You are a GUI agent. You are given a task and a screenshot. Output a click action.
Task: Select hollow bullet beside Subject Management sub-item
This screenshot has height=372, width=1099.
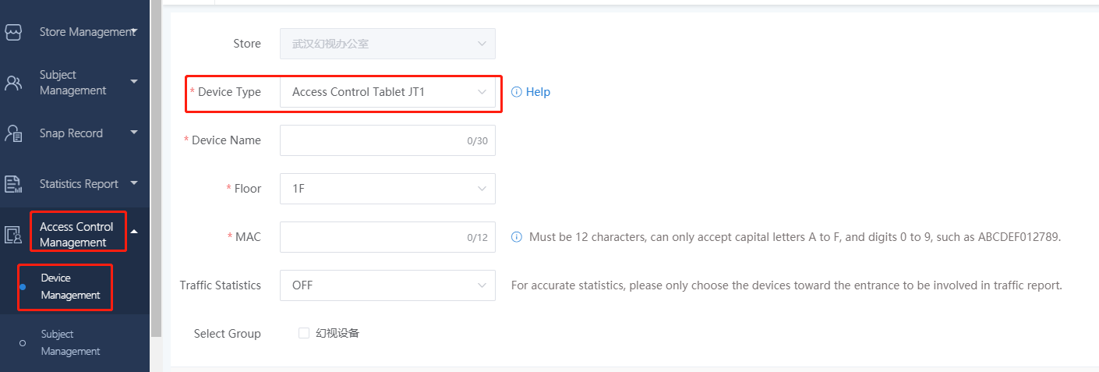point(23,343)
